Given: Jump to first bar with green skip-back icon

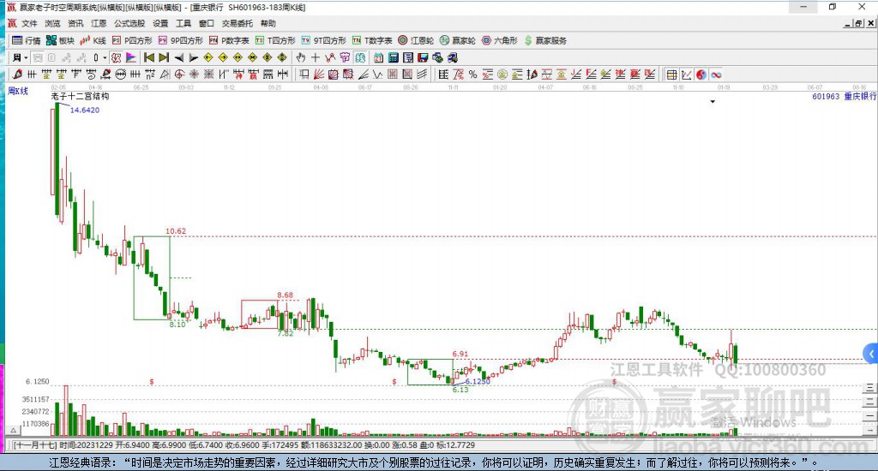Looking at the screenshot, I should coord(149,57).
